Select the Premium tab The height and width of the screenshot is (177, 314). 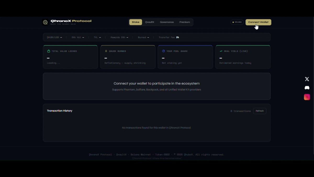point(185,22)
